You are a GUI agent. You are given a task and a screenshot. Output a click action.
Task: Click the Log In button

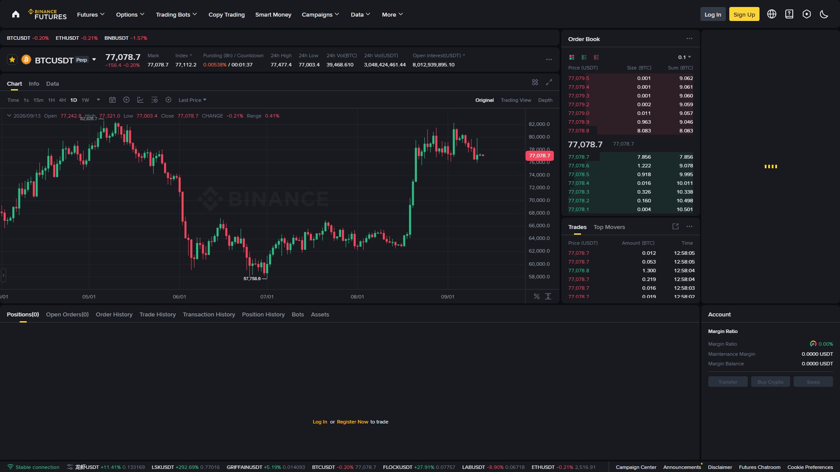tap(713, 14)
